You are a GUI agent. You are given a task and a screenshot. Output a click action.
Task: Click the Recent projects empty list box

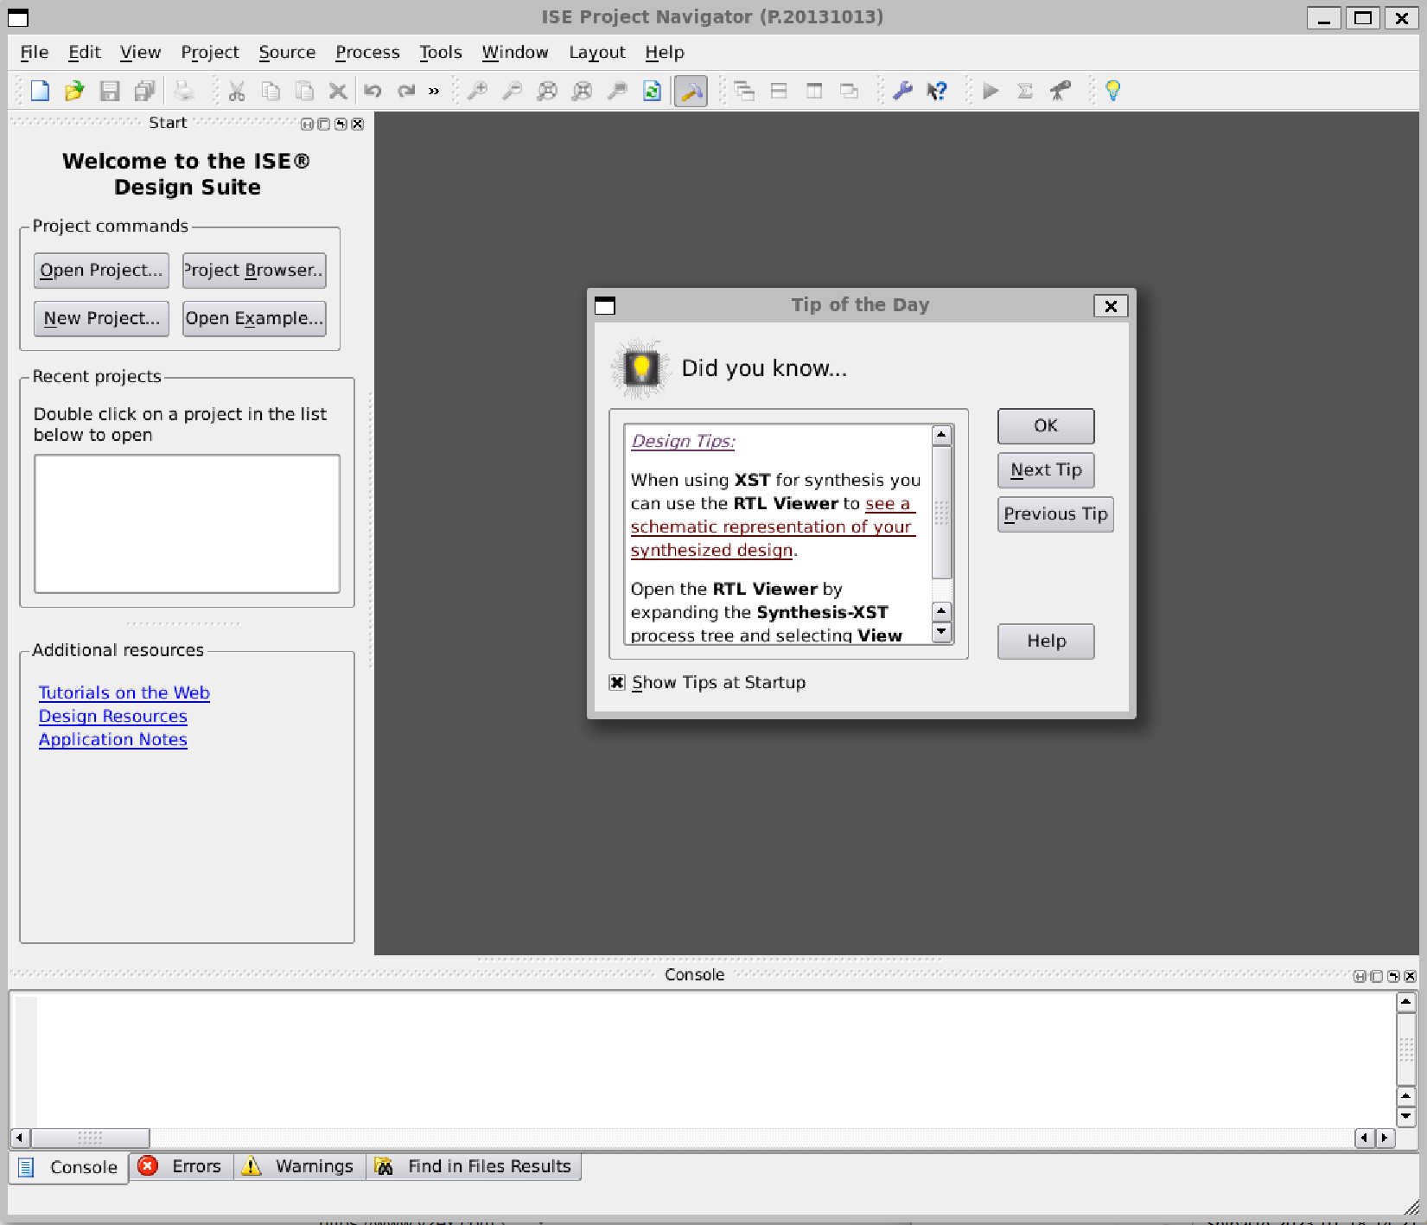pyautogui.click(x=187, y=524)
